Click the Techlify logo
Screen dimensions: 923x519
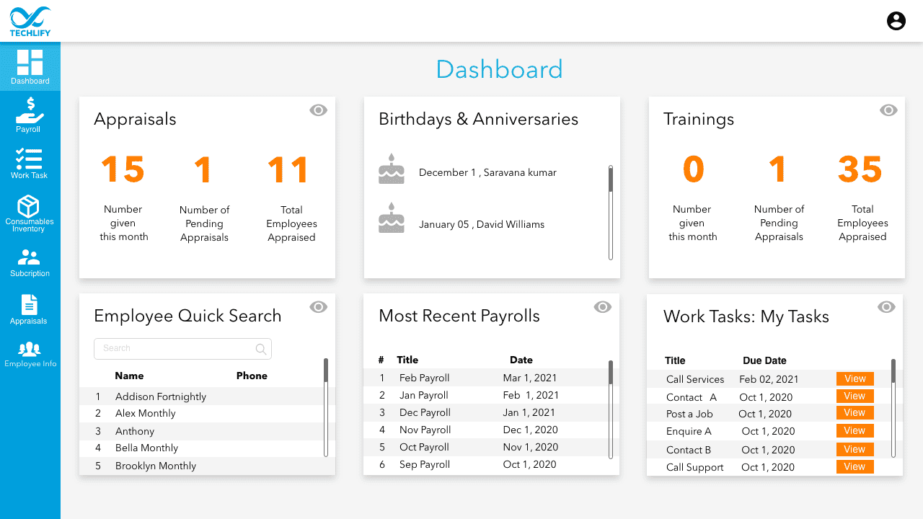(x=30, y=21)
